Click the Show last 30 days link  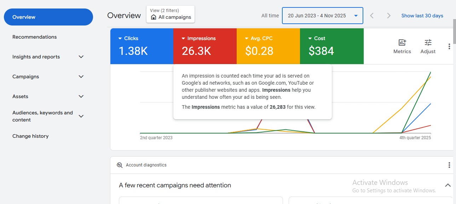[422, 16]
